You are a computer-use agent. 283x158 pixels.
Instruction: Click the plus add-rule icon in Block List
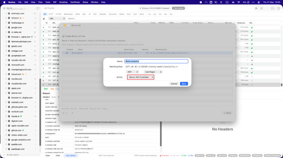(64, 113)
